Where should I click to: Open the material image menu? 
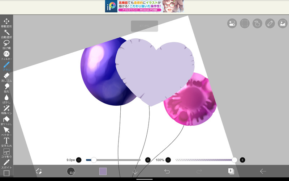pyautogui.click(x=282, y=24)
